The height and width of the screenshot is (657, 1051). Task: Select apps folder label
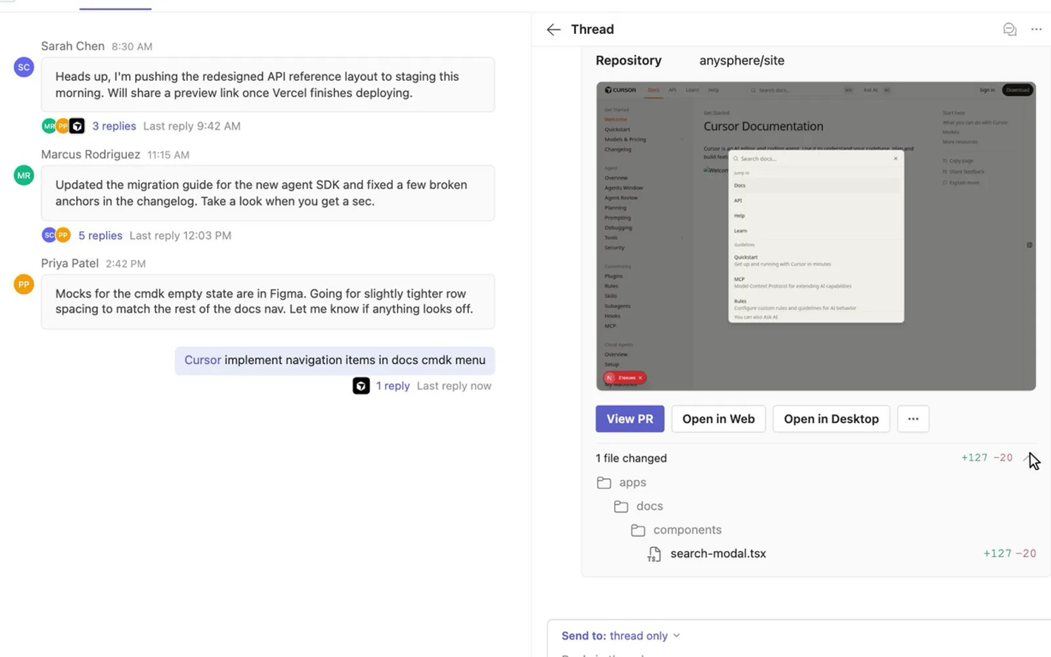[633, 483]
